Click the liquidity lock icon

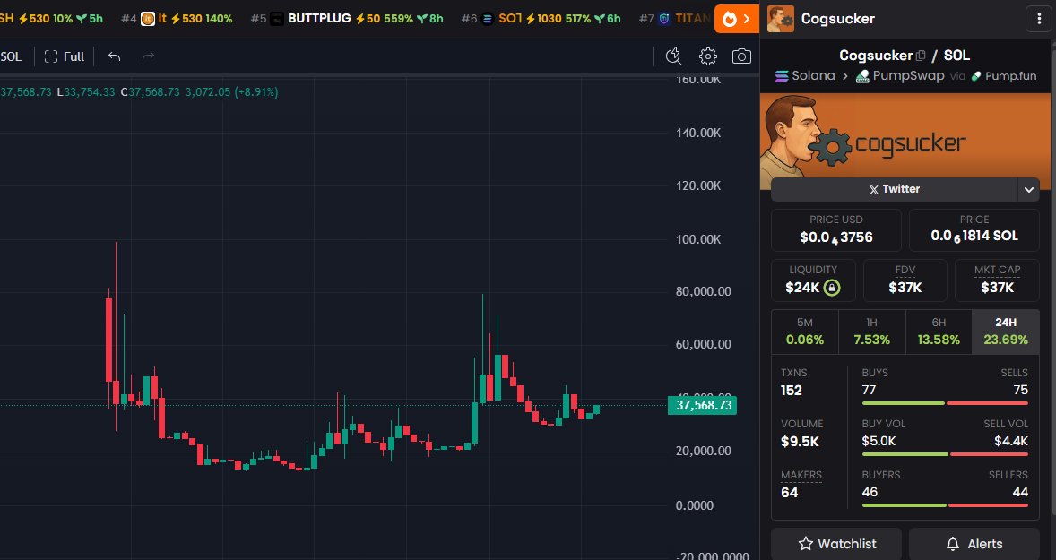click(833, 289)
